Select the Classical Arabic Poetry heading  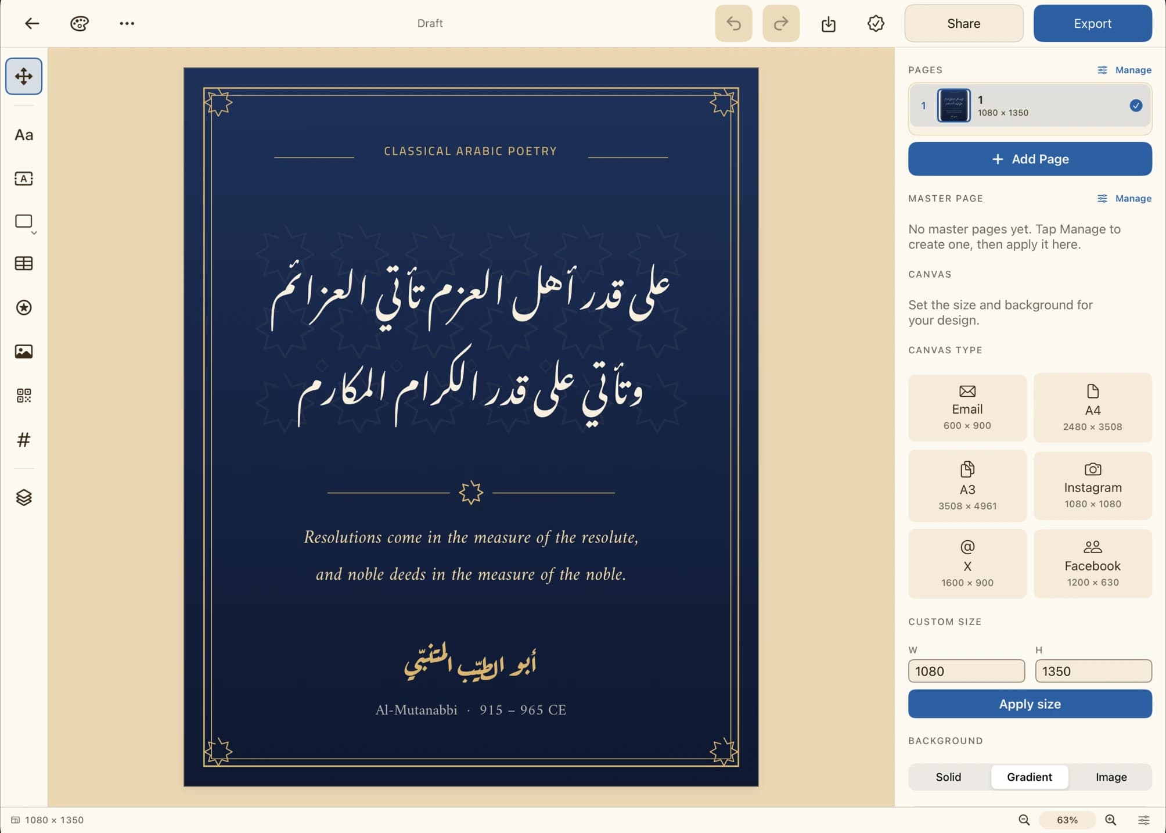click(470, 151)
